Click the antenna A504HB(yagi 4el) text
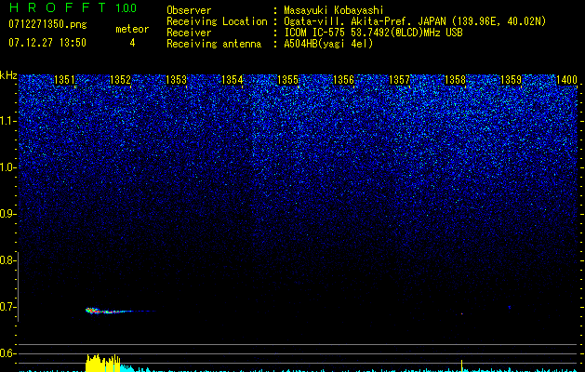Viewport: 585px width, 372px height. [x=328, y=44]
